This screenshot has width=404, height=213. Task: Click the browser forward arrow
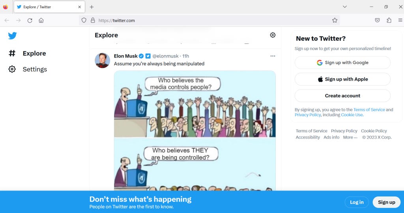click(18, 20)
